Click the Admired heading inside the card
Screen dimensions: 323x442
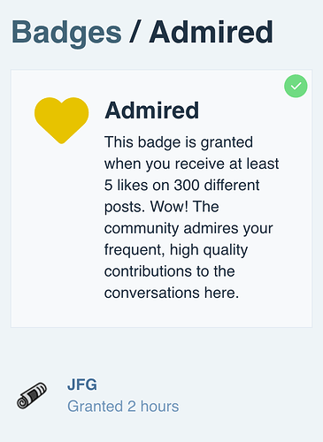pos(152,110)
